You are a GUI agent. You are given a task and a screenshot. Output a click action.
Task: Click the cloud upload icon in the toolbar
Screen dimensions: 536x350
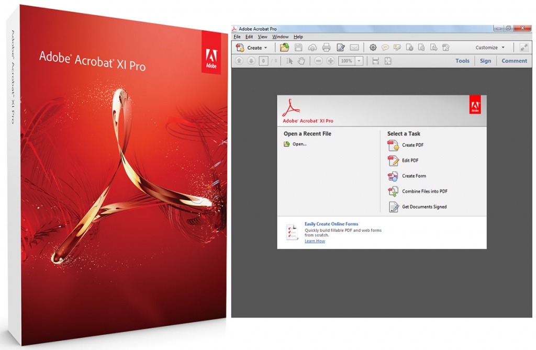point(312,48)
